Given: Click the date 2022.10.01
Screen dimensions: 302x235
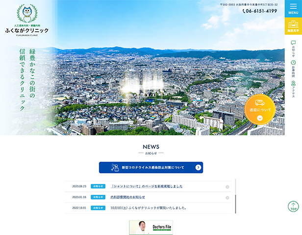Looking at the screenshot, I should tap(79, 208).
